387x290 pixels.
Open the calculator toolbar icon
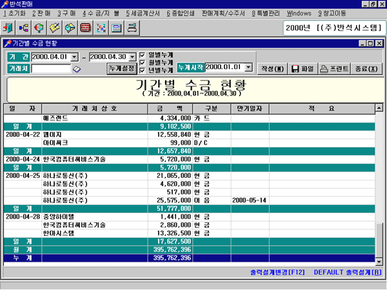(x=117, y=28)
